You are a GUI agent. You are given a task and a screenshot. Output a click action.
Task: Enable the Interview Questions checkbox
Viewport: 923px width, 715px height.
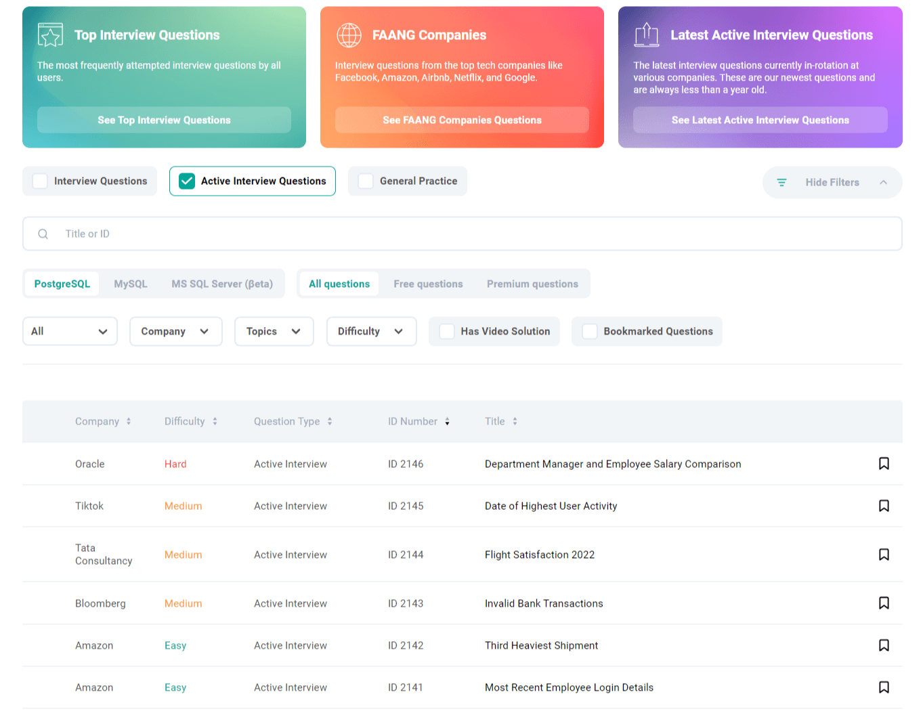40,181
